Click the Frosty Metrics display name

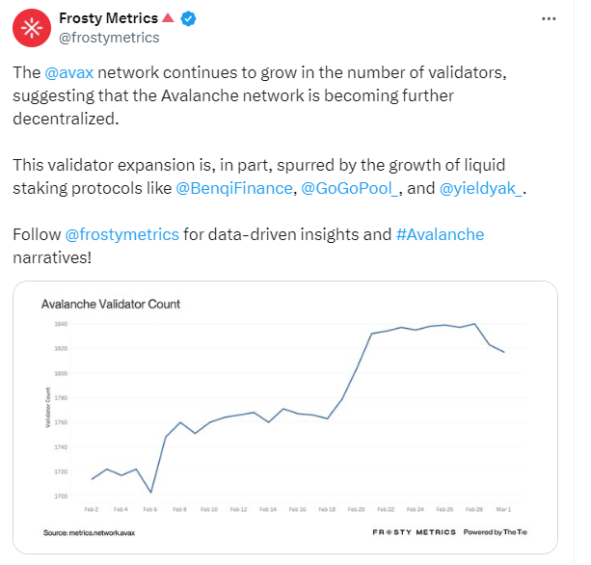click(x=107, y=19)
